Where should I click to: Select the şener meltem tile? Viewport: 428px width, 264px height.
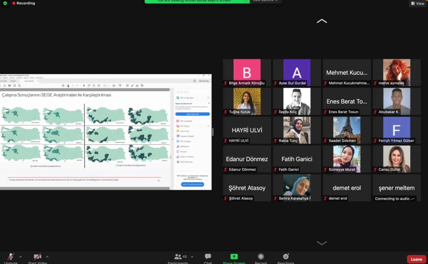pos(396,188)
